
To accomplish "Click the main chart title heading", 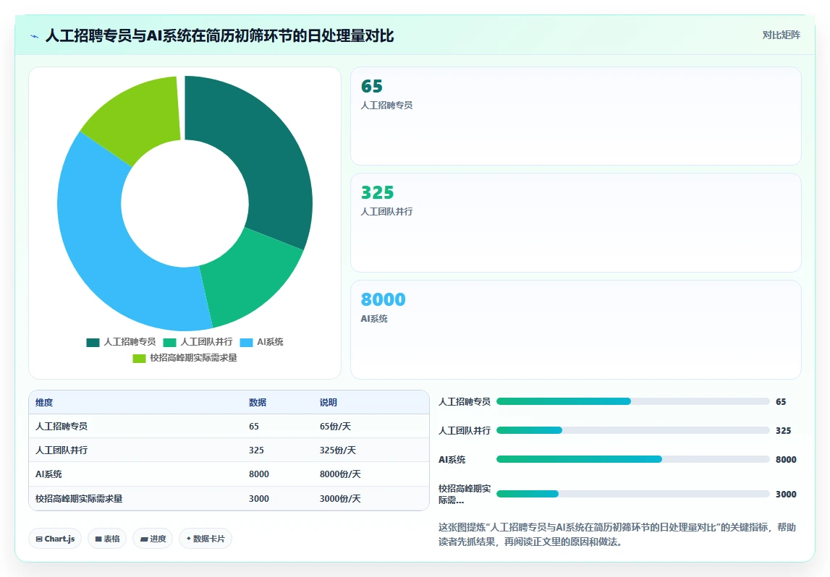I will click(219, 35).
